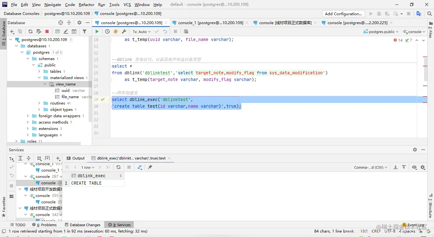434x237 pixels.
Task: Click the 14 errors indicator in editor
Action: pyautogui.click(x=398, y=40)
